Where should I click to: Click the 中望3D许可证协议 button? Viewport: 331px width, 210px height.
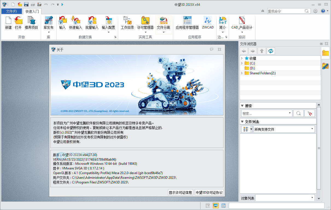click(208, 192)
